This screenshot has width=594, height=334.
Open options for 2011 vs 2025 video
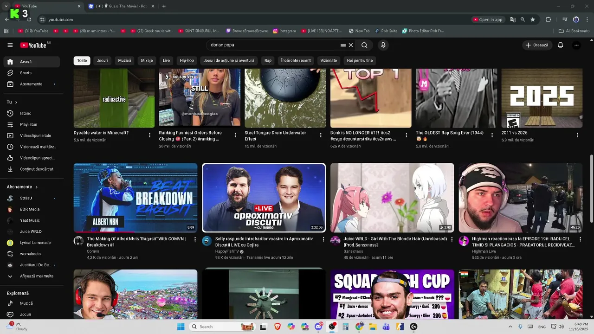(577, 135)
